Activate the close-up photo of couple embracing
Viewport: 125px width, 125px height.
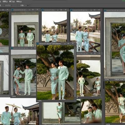pos(92,111)
